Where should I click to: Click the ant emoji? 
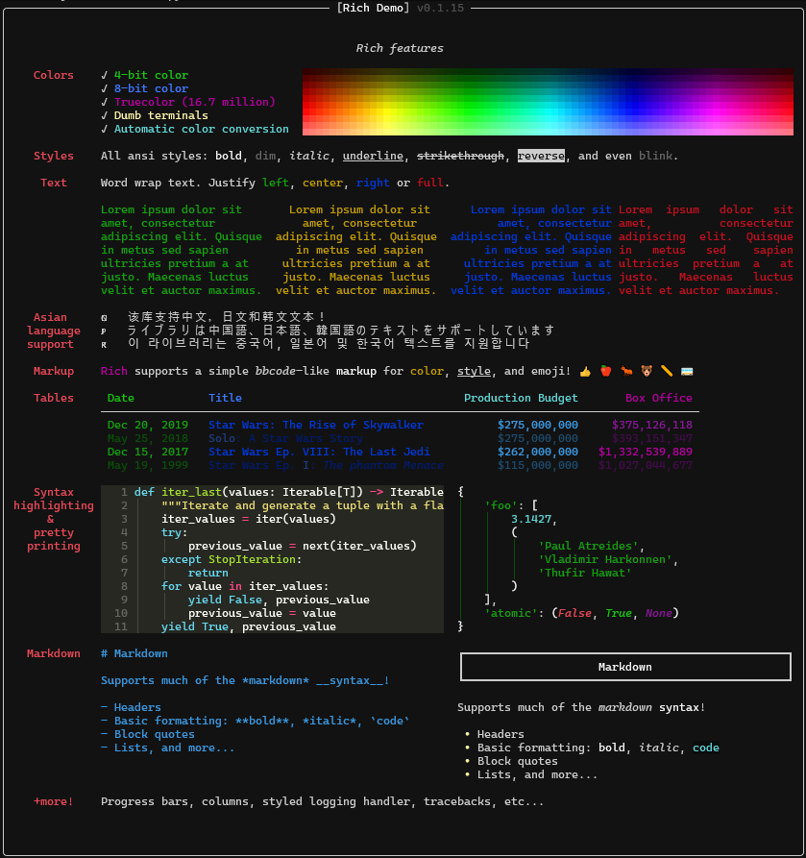(x=626, y=371)
